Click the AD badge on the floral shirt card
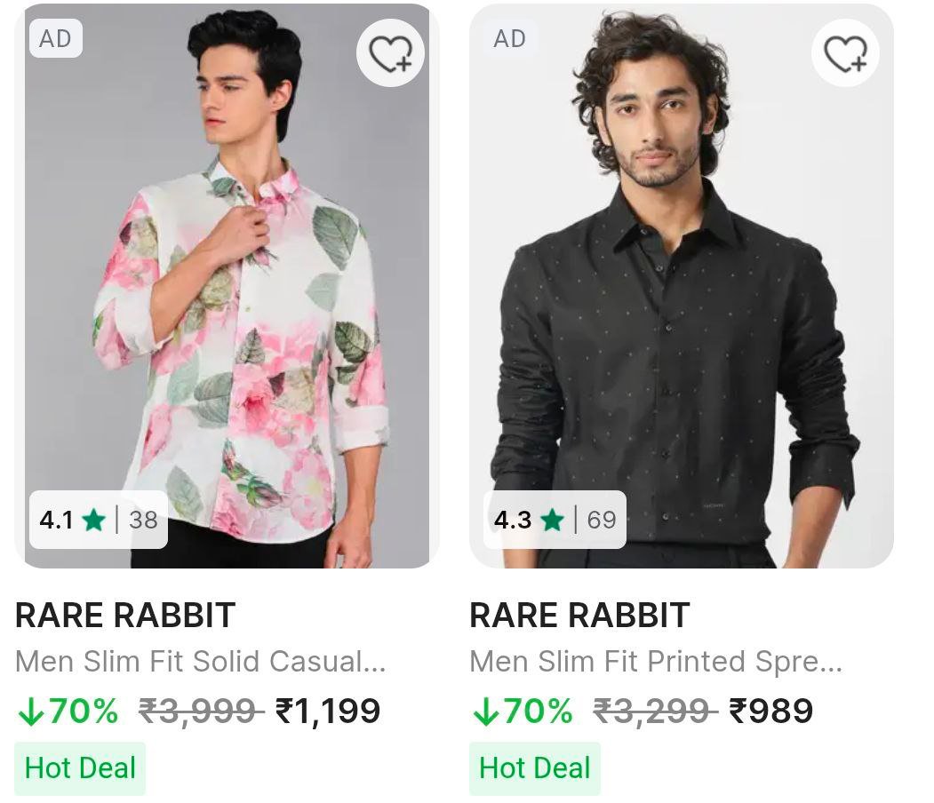 [x=55, y=38]
